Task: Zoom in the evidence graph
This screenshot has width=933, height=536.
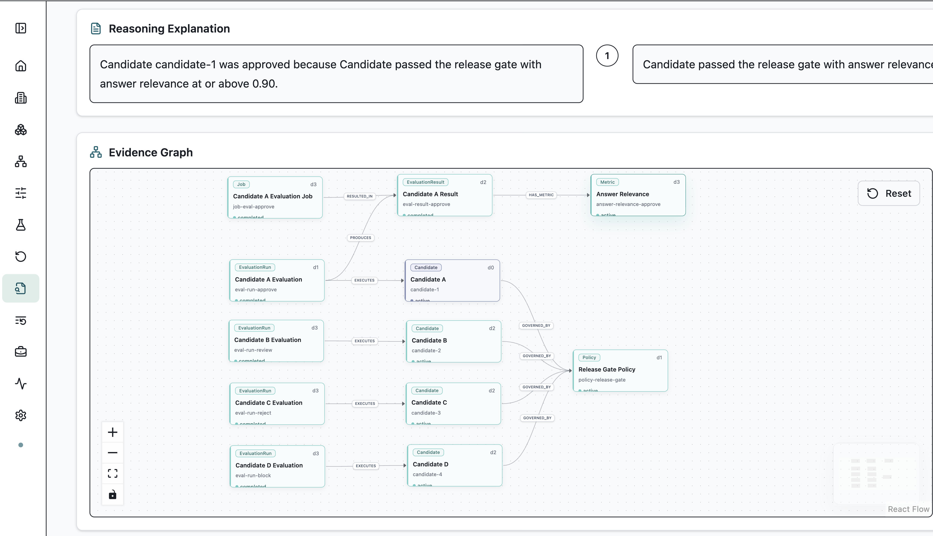Action: click(x=113, y=432)
